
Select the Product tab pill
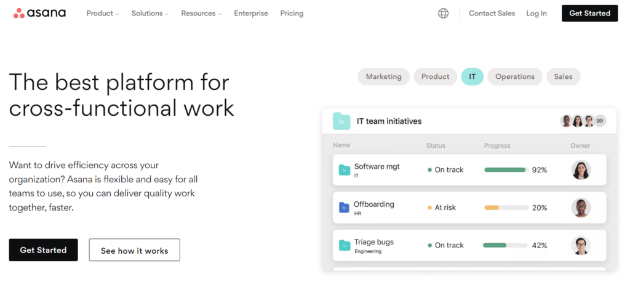point(435,76)
